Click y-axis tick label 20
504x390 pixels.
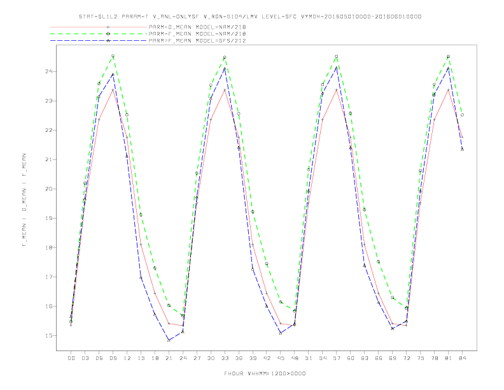pyautogui.click(x=48, y=189)
